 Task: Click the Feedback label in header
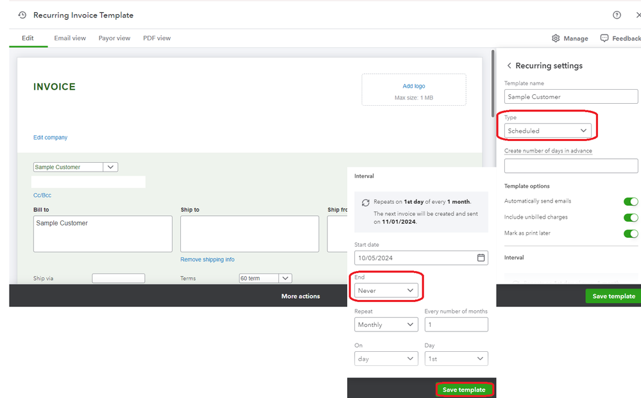tap(626, 38)
